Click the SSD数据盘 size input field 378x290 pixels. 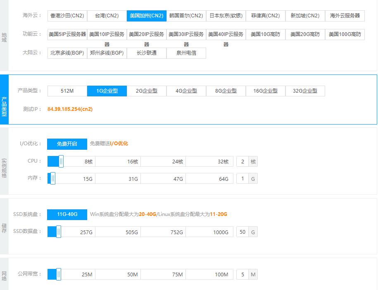tap(242, 232)
